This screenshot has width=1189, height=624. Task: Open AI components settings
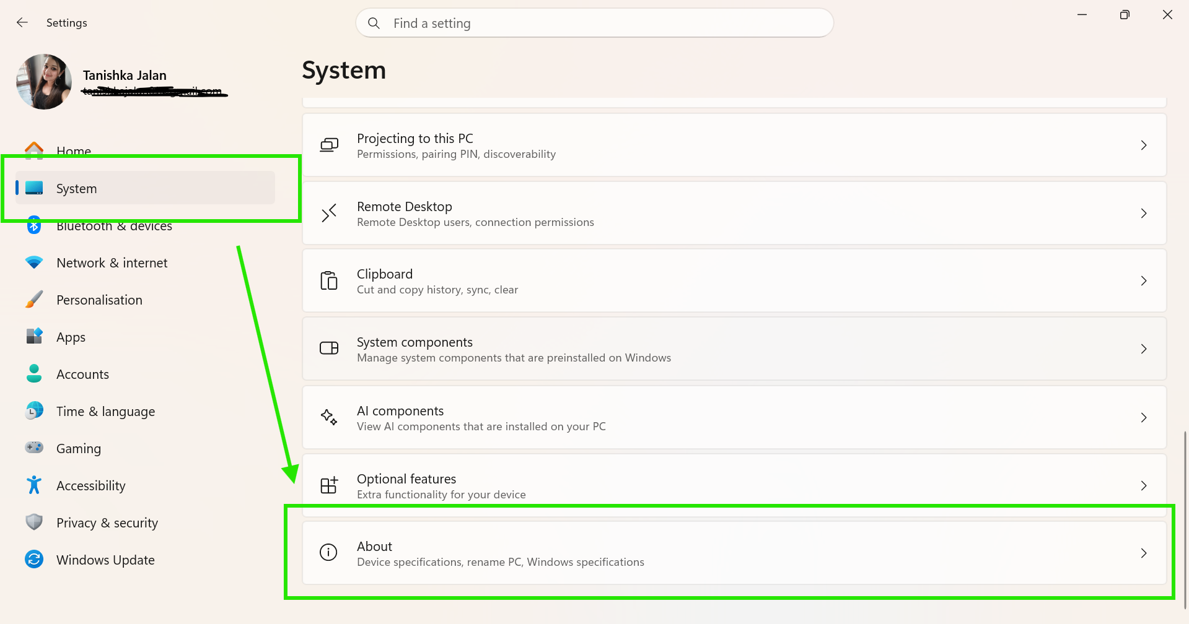(x=734, y=417)
